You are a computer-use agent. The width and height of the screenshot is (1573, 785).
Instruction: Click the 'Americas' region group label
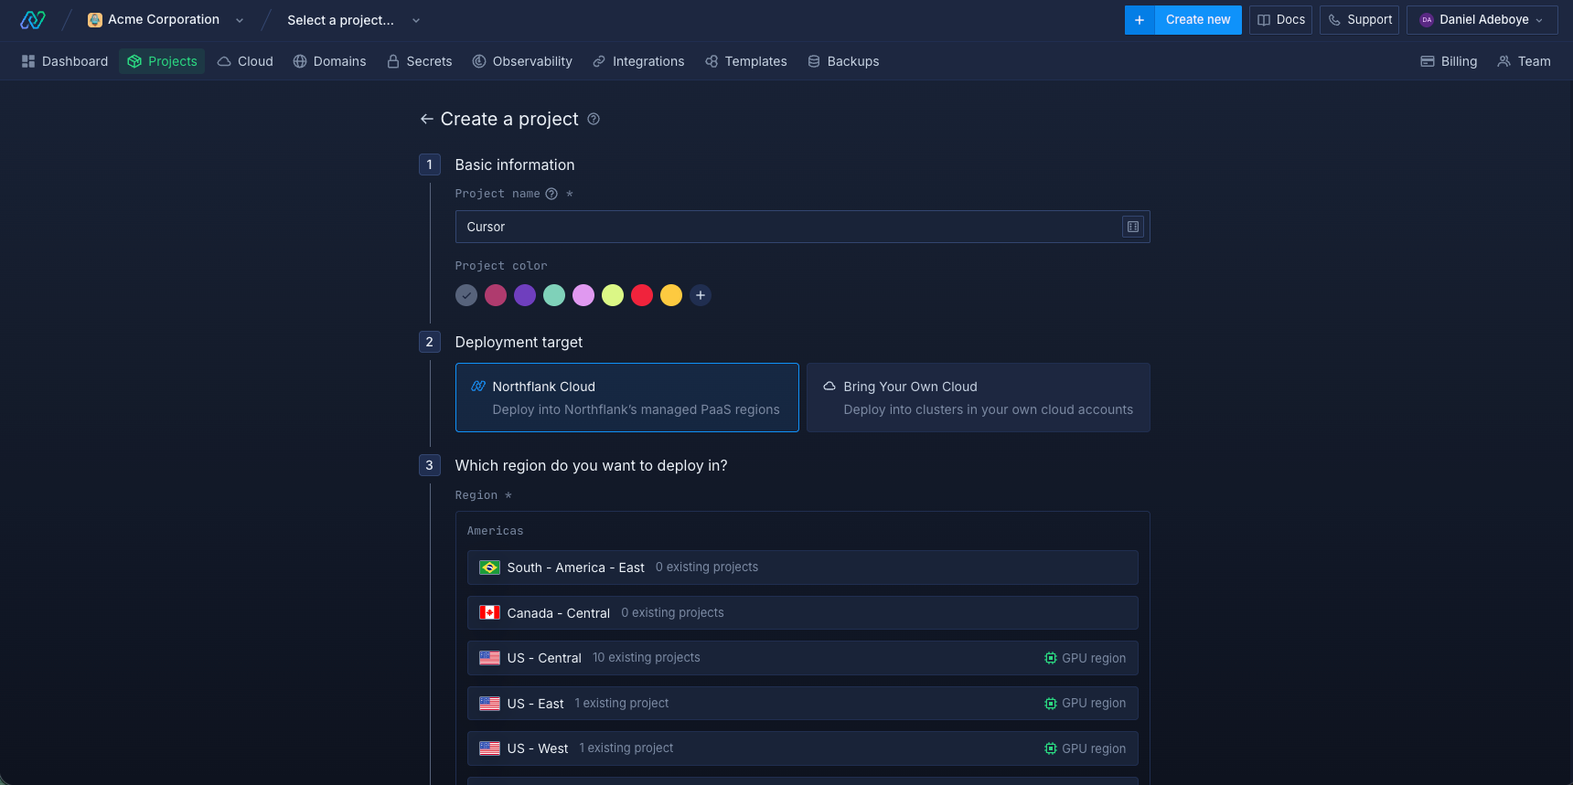[x=496, y=531]
